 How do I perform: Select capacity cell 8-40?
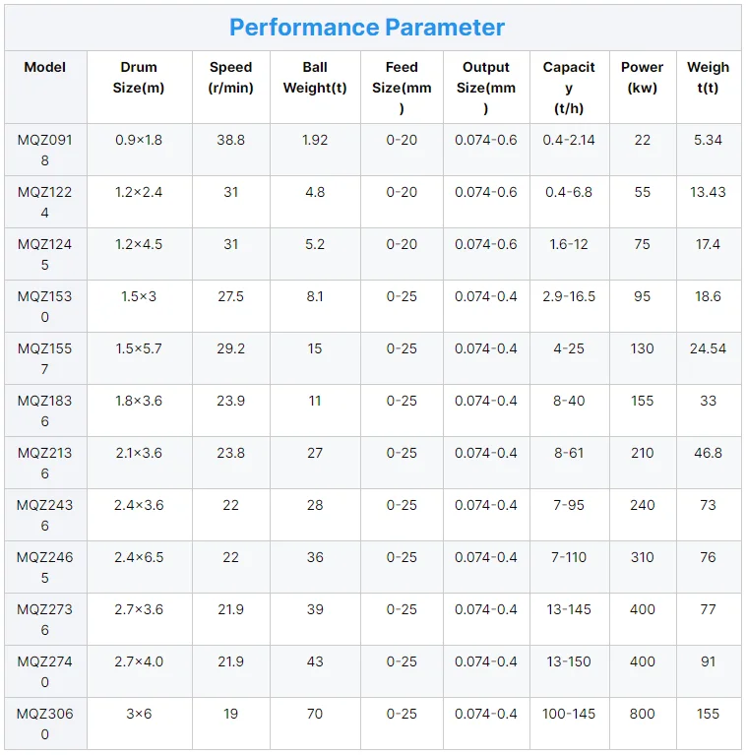569,401
